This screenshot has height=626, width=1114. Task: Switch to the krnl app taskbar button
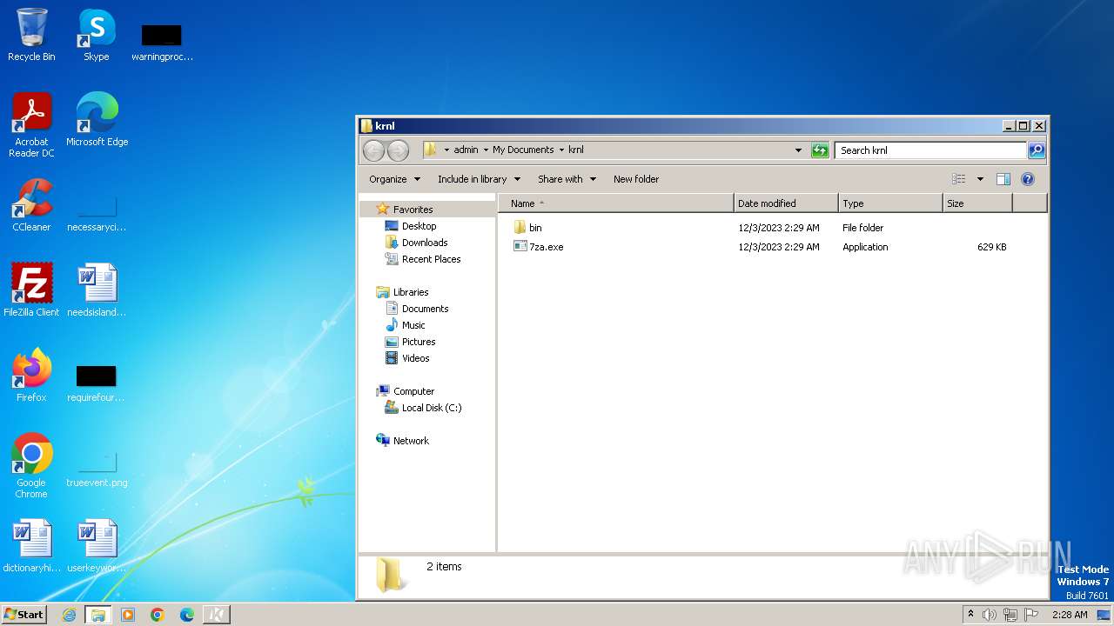coord(217,615)
